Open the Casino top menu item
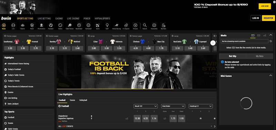 click(x=59, y=19)
